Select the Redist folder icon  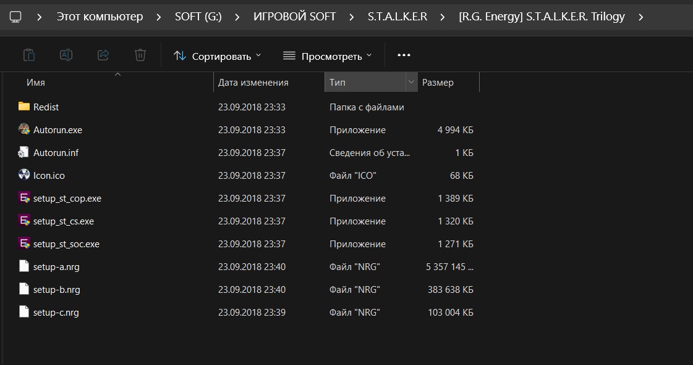click(24, 106)
